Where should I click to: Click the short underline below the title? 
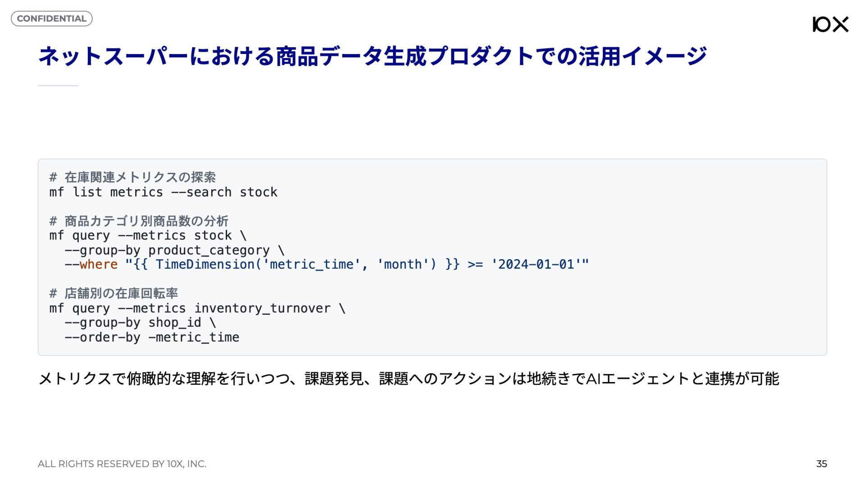[x=58, y=85]
